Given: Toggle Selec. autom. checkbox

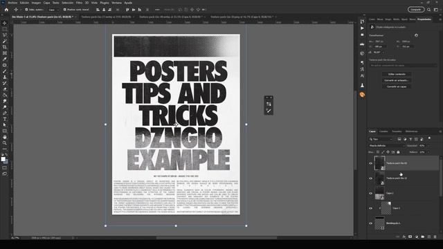Looking at the screenshot, I should click(x=26, y=10).
